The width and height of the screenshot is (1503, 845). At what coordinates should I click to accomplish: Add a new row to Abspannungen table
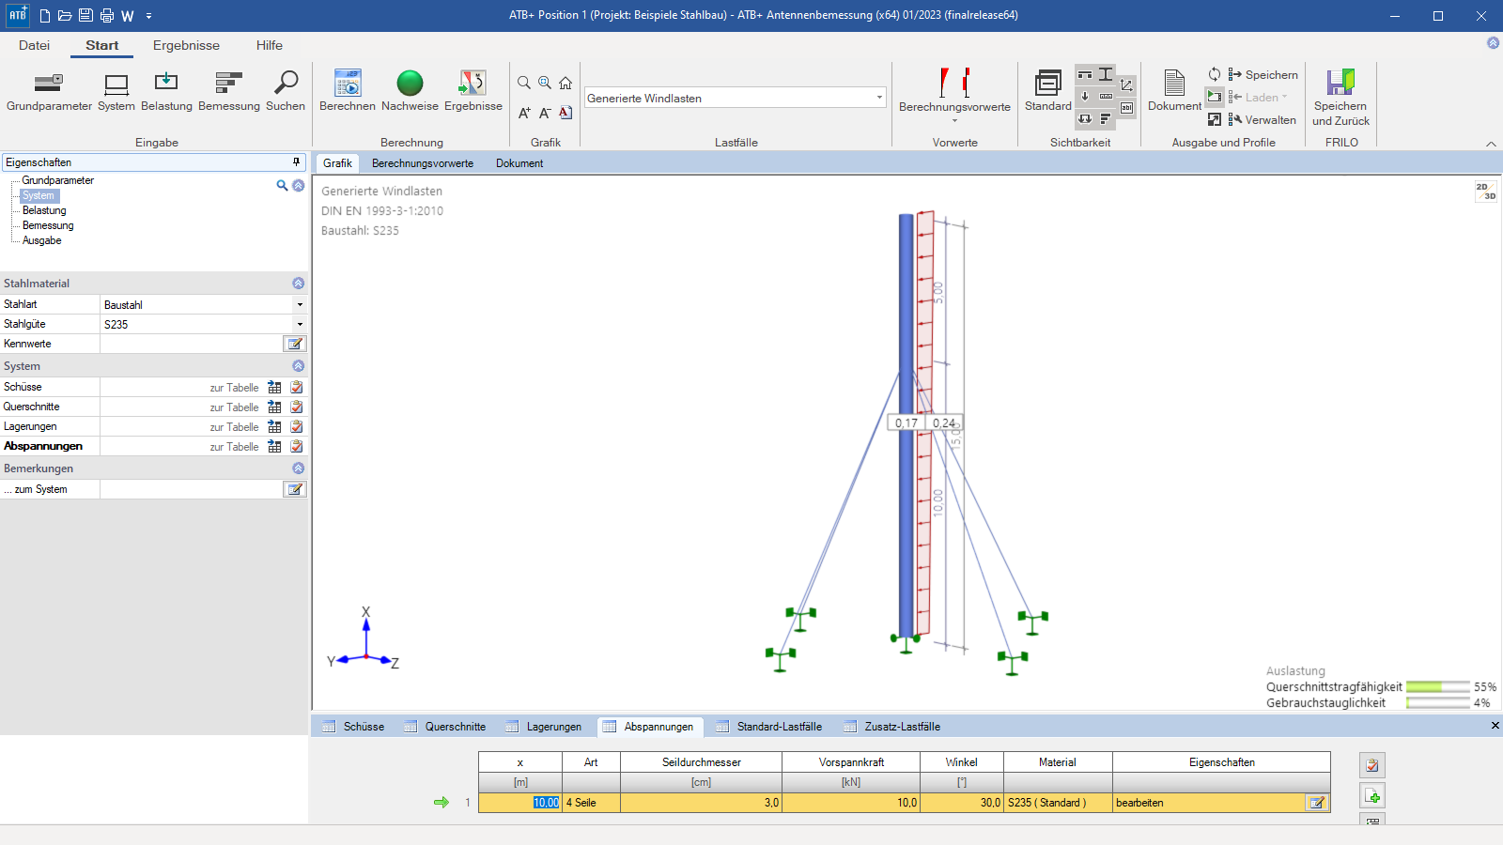pos(1372,796)
